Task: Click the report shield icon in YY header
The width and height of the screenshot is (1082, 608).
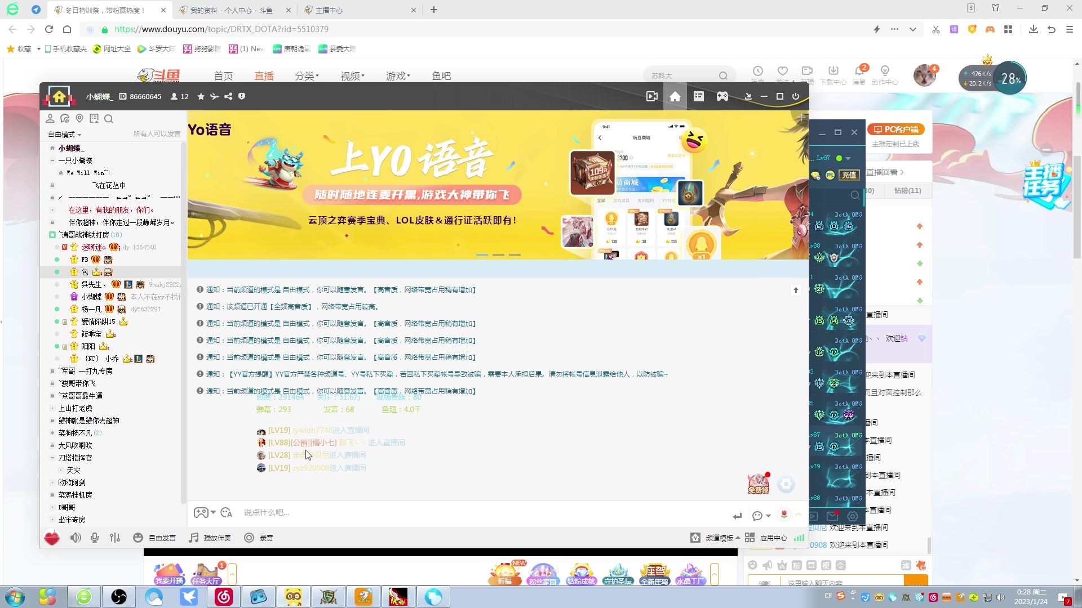Action: [x=242, y=96]
